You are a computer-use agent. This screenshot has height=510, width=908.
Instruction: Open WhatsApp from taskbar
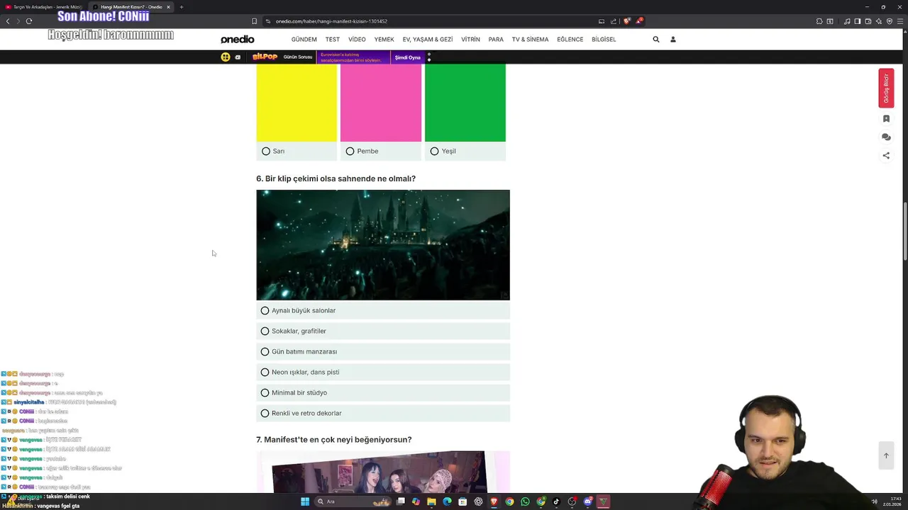(x=525, y=501)
